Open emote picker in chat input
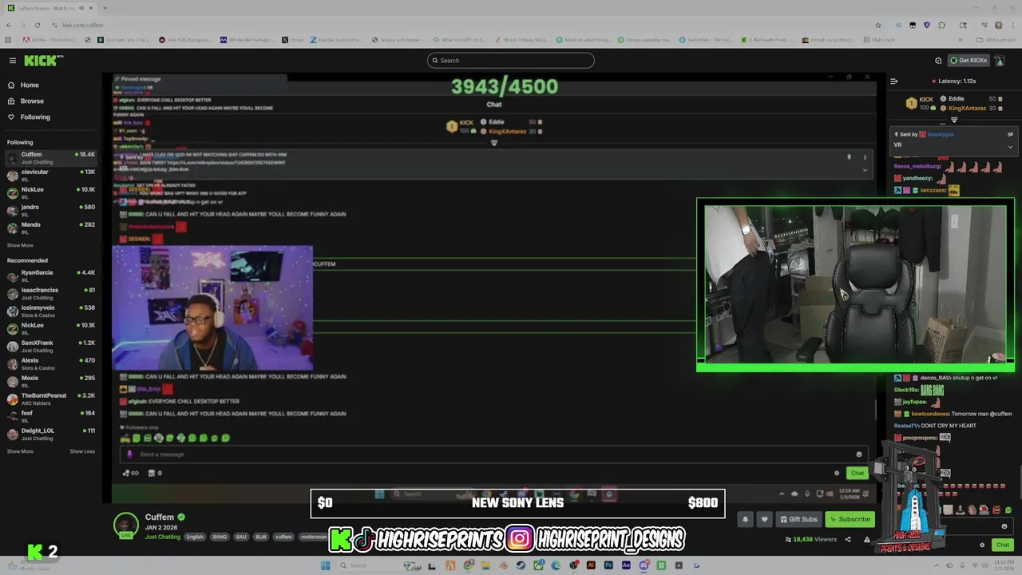The image size is (1022, 575). click(1004, 526)
